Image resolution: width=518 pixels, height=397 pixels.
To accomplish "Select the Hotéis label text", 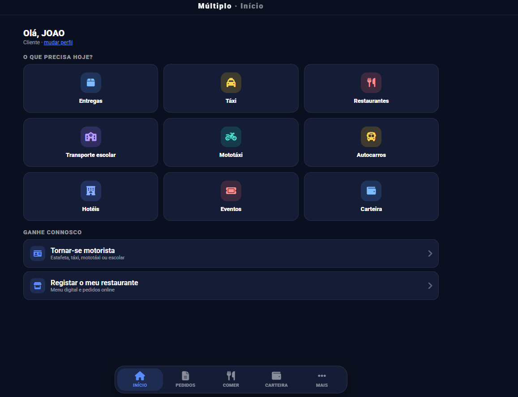I will [x=91, y=209].
